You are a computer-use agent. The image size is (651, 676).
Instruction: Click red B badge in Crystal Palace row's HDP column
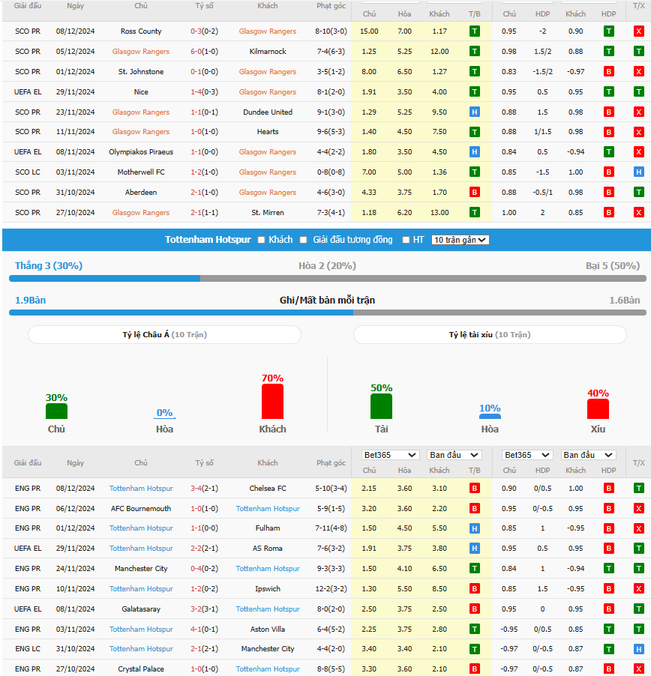[x=608, y=669]
